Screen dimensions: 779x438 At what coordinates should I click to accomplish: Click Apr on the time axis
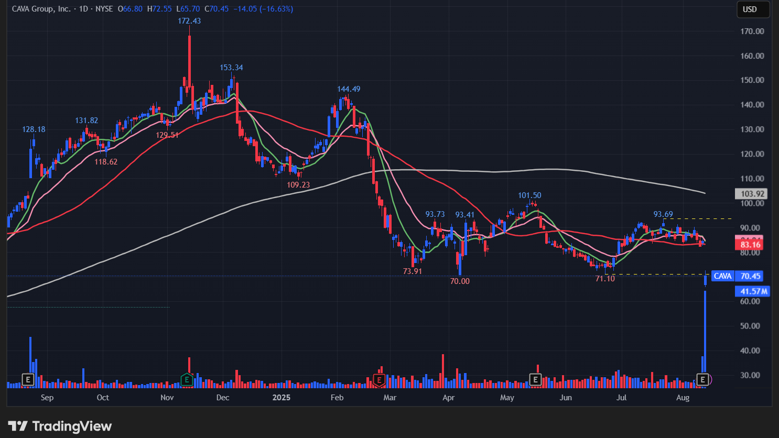point(448,398)
